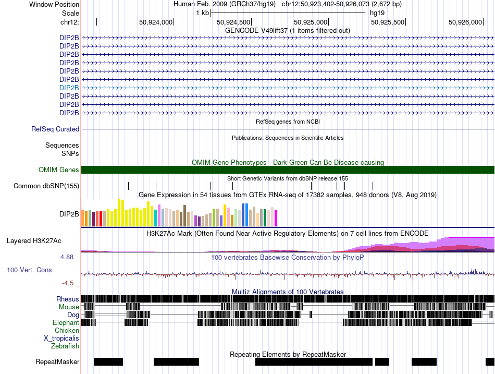The width and height of the screenshot is (495, 374).
Task: Open the GTEx DIP2B expression bar chart
Action: pyautogui.click(x=179, y=212)
